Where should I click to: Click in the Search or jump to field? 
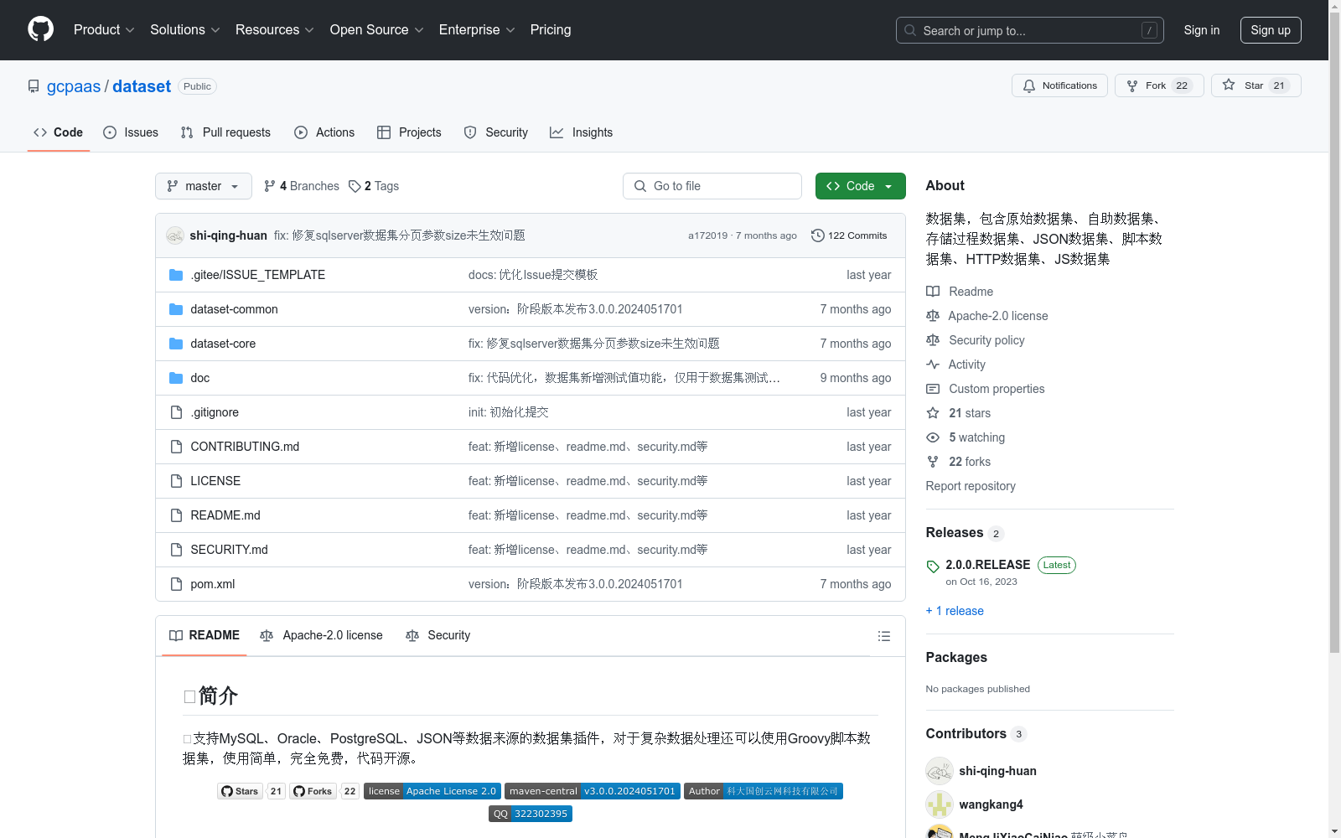pos(1030,30)
